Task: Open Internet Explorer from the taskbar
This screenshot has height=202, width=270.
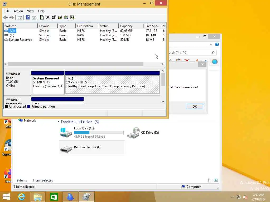Action: point(21,197)
